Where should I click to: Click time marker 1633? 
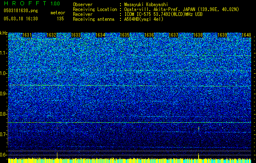(x=76, y=35)
